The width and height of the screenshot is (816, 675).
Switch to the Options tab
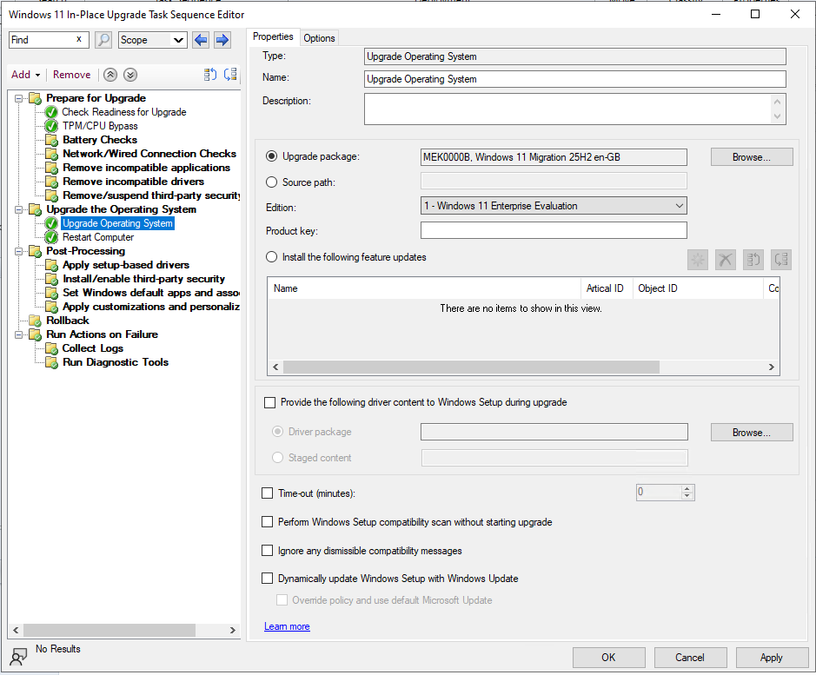319,37
